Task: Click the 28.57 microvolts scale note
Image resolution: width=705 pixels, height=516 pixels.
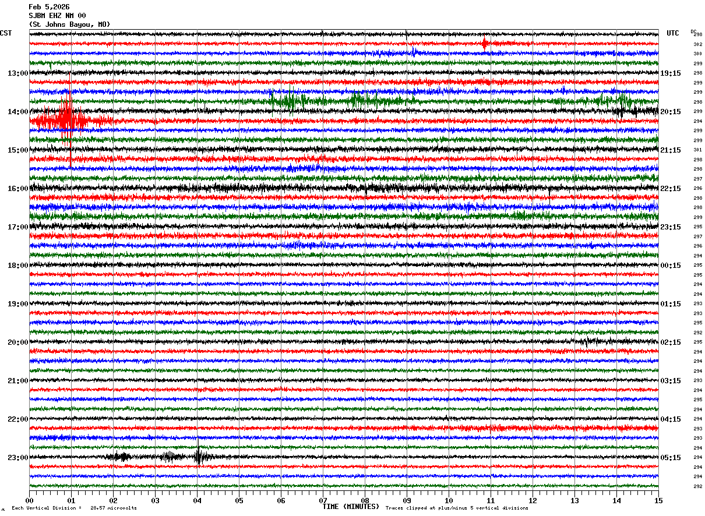Action: tap(113, 508)
